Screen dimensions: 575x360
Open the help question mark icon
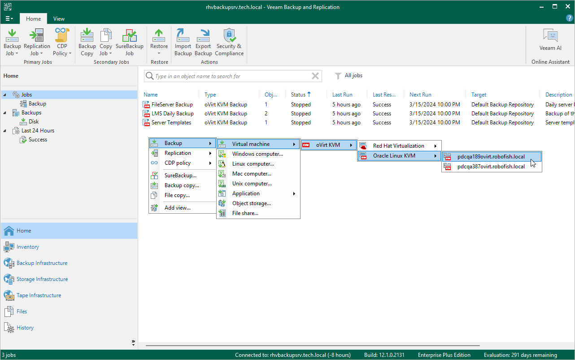coord(570,18)
